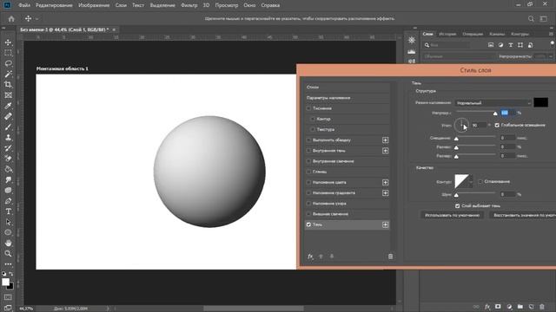The height and width of the screenshot is (312, 556).
Task: Expand the status bar info arrow
Action: pyautogui.click(x=108, y=309)
